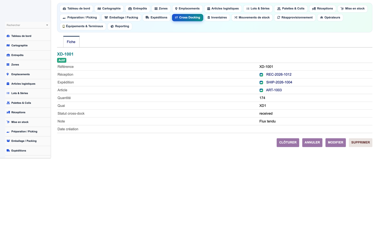
Task: Click the icon beside ART-1003
Action: point(261,90)
